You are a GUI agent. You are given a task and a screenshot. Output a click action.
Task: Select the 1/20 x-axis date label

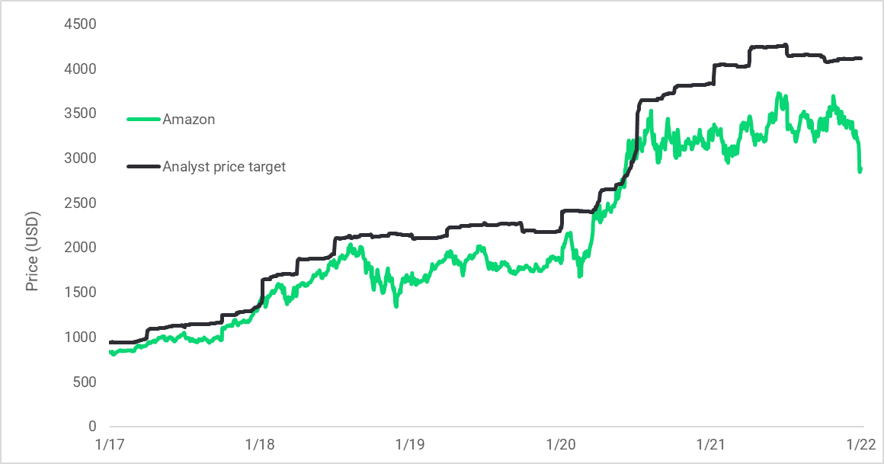[x=561, y=444]
